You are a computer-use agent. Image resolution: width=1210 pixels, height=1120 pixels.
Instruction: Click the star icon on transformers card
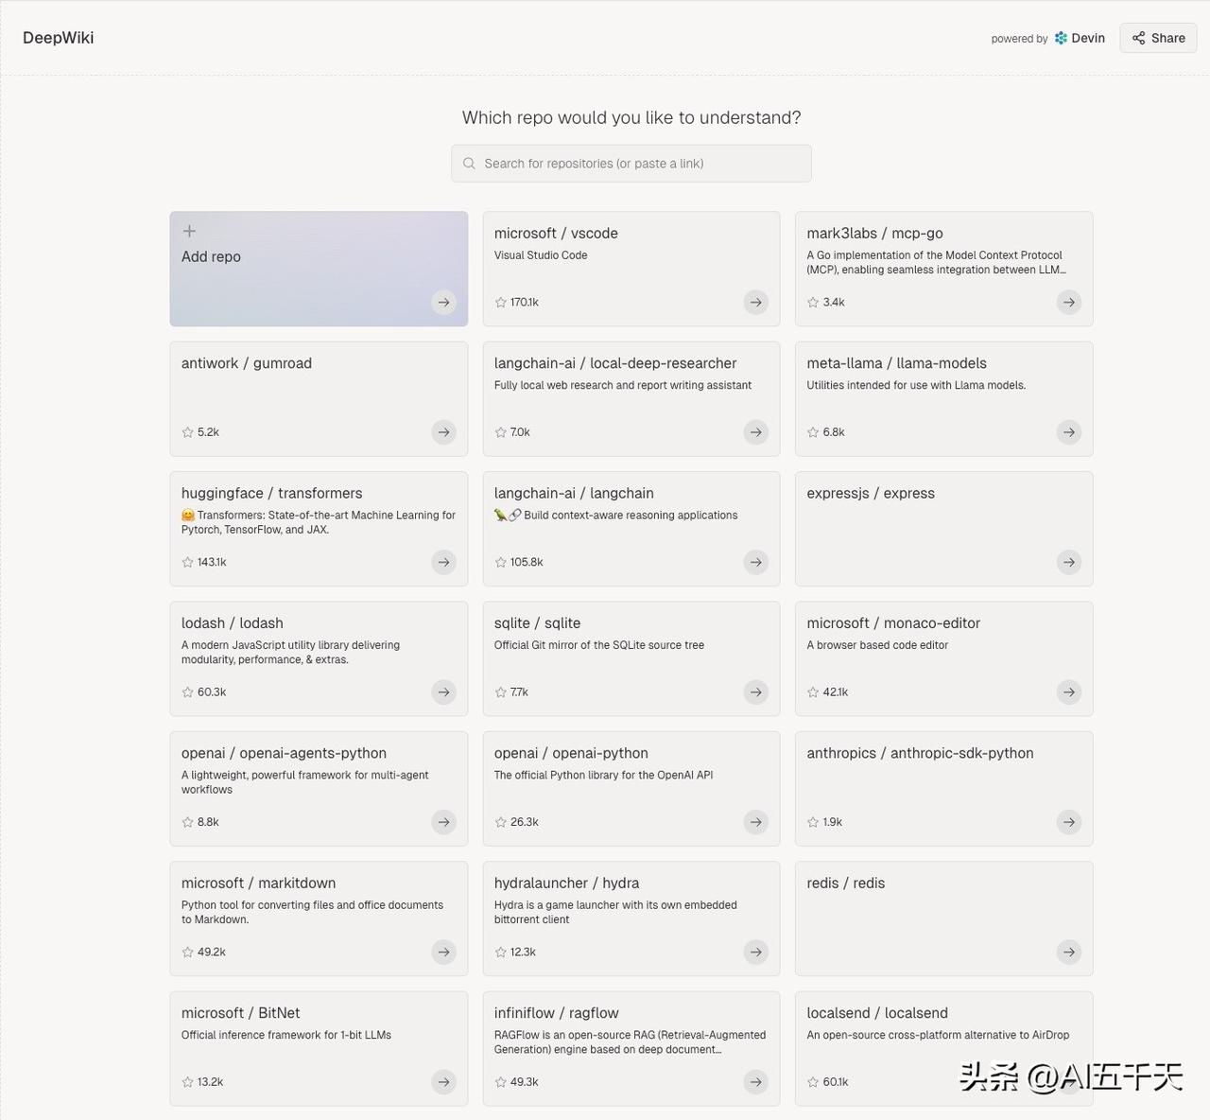pyautogui.click(x=187, y=562)
